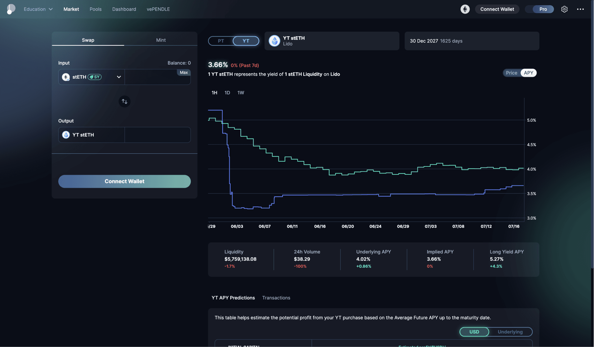
Task: Switch predictions table to Underlying
Action: [x=510, y=332]
